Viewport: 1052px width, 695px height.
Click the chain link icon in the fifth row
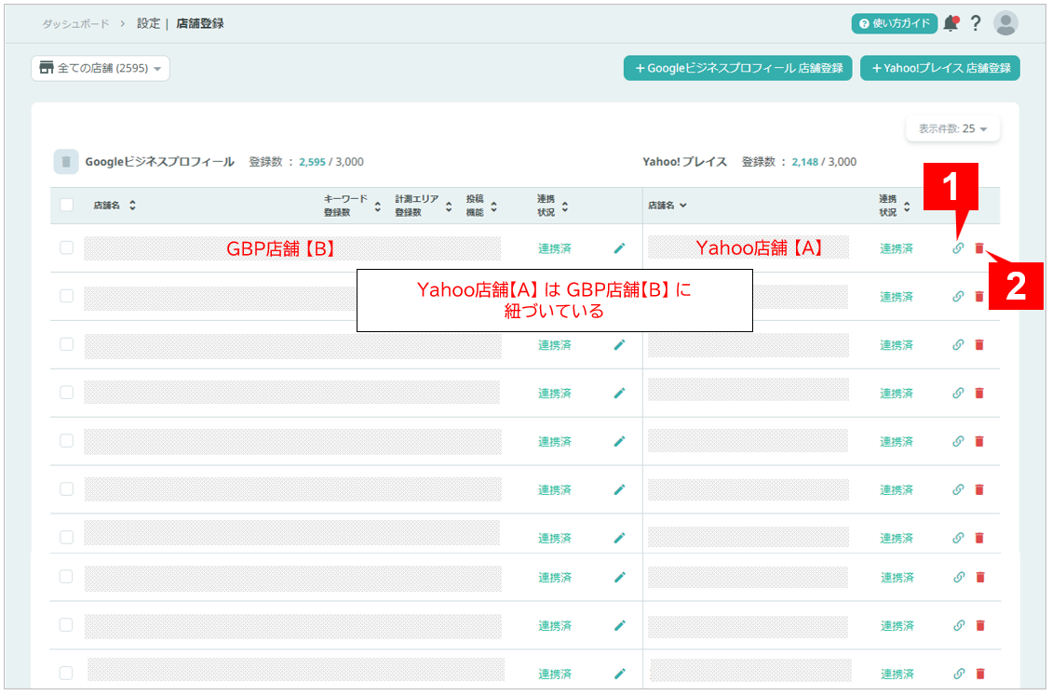958,442
